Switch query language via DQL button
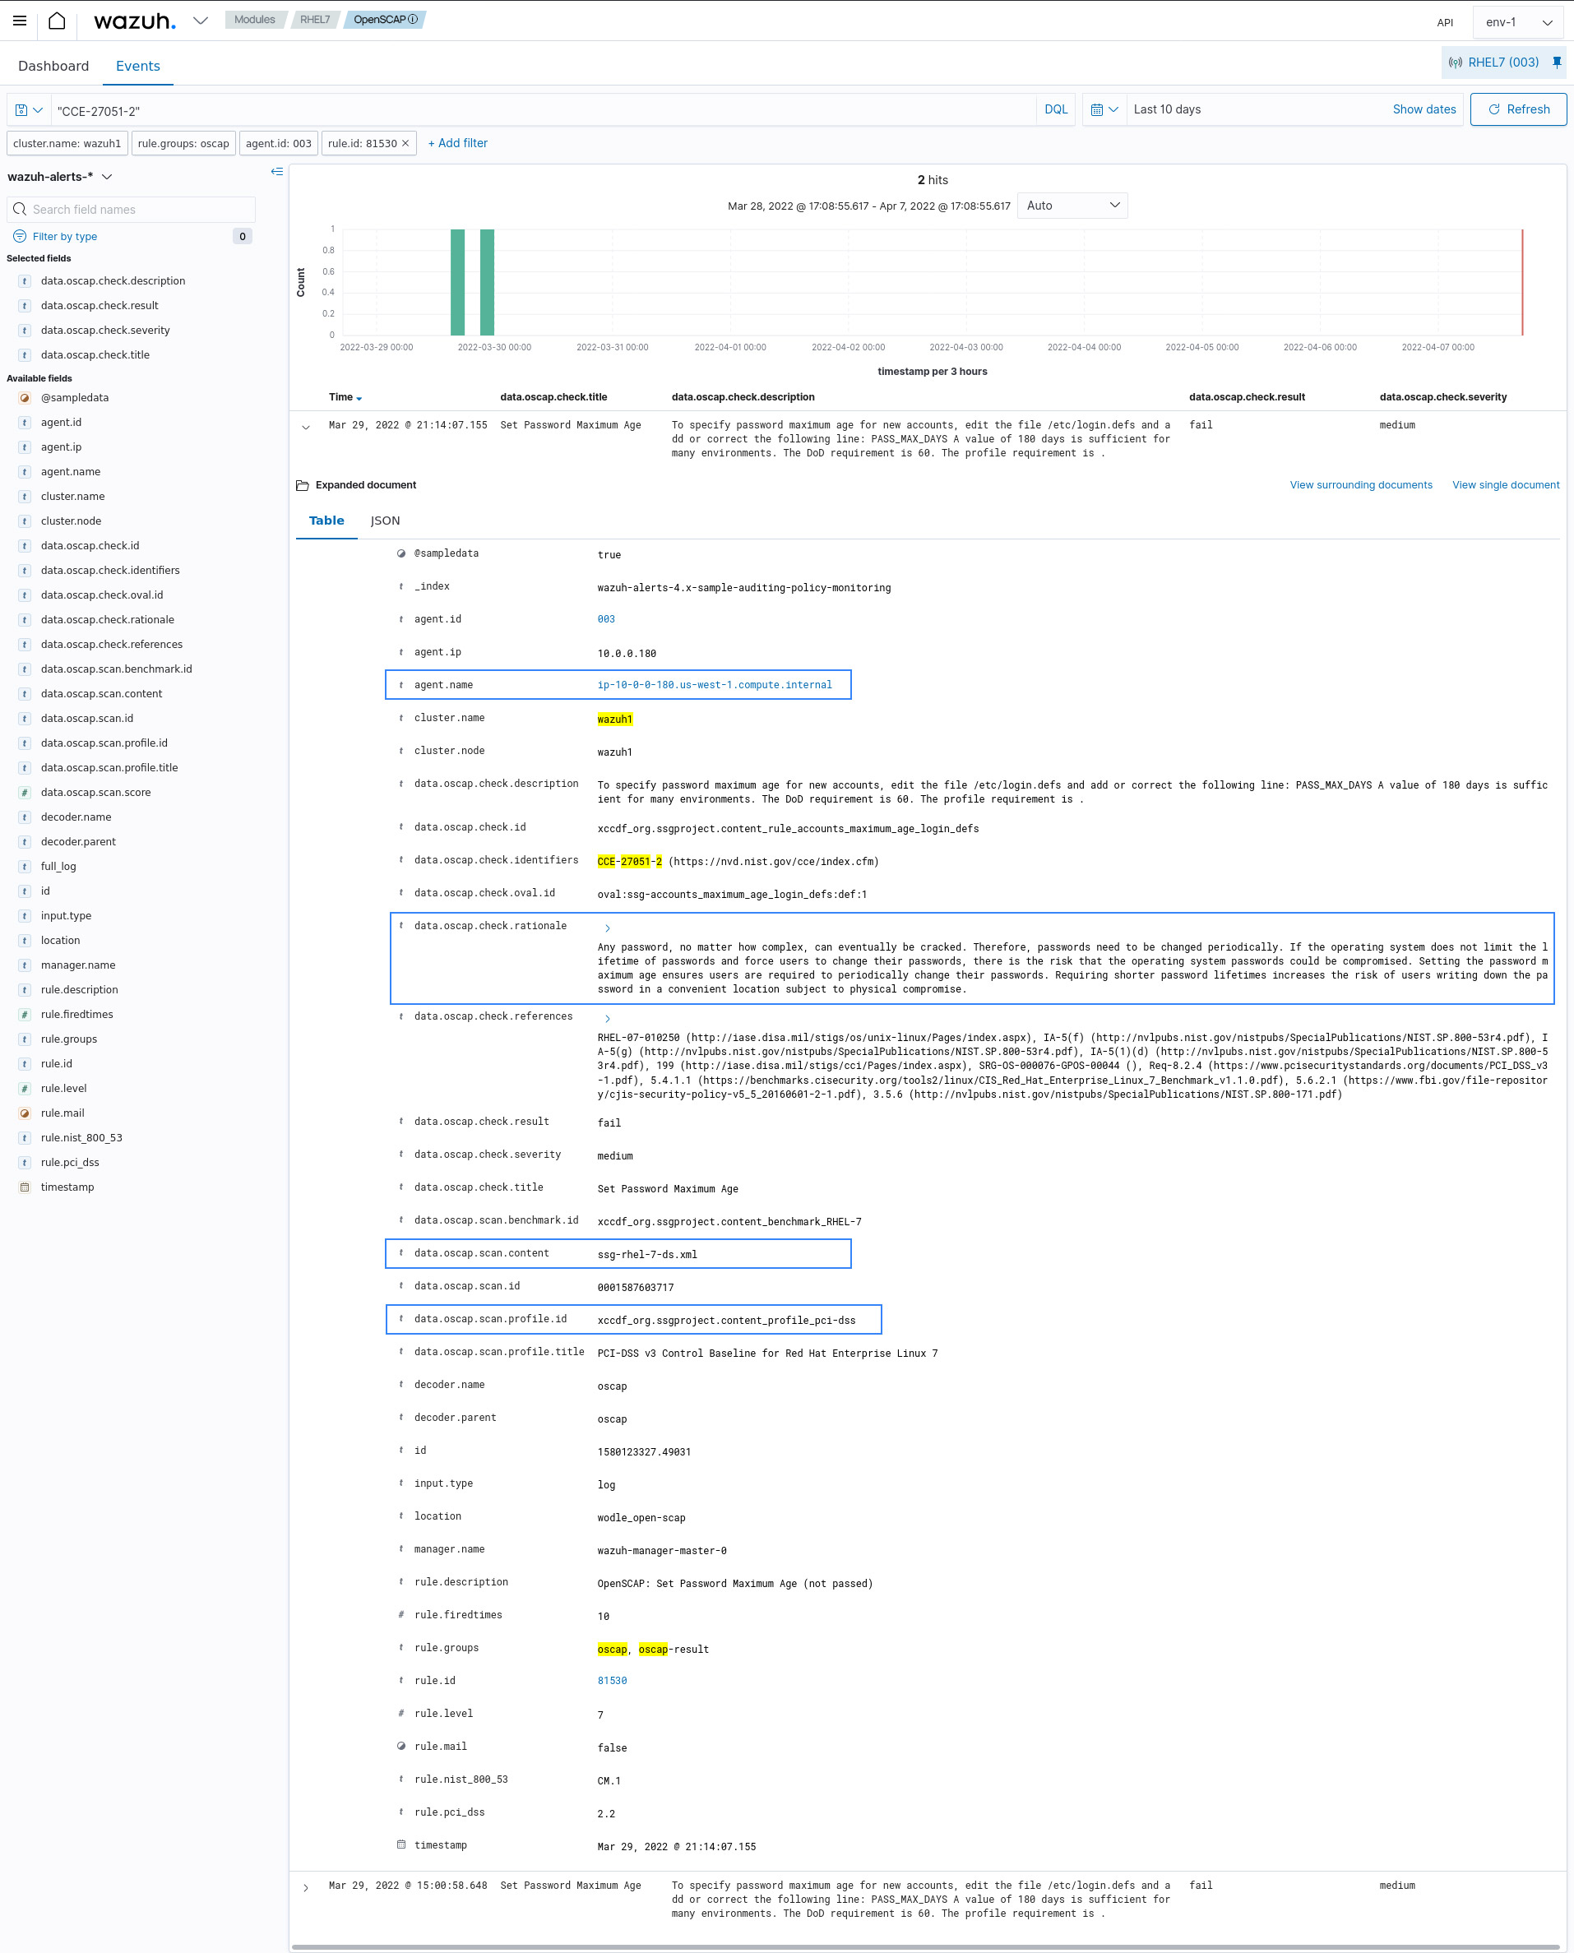The width and height of the screenshot is (1574, 1953). pos(1055,109)
